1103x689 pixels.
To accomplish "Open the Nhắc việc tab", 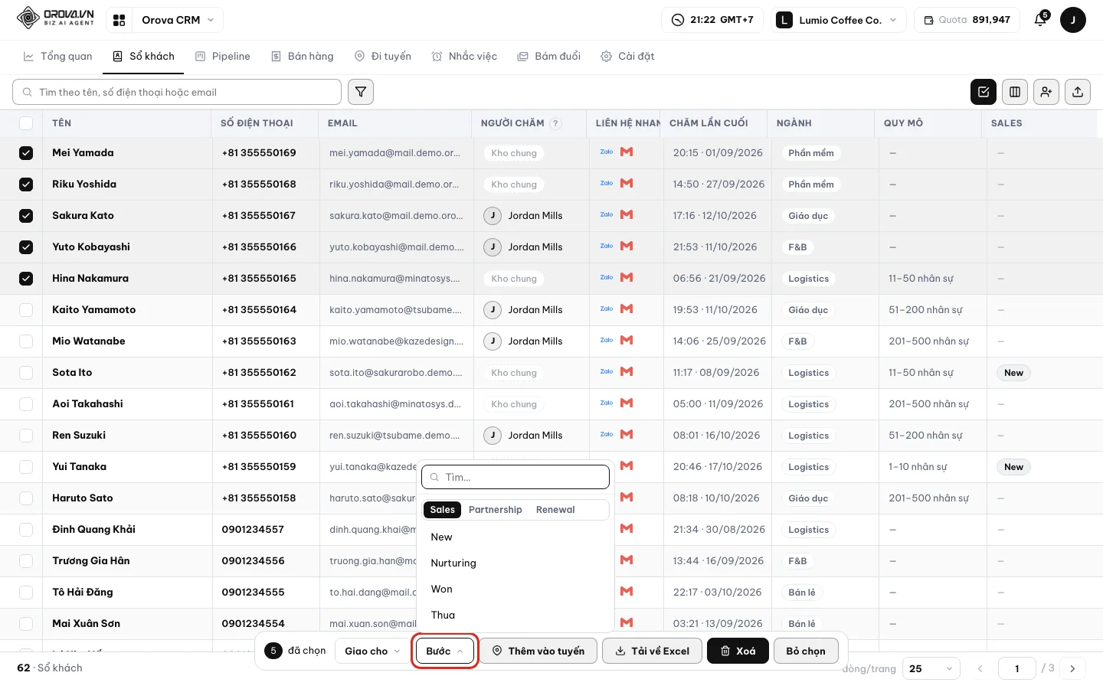I will click(464, 57).
